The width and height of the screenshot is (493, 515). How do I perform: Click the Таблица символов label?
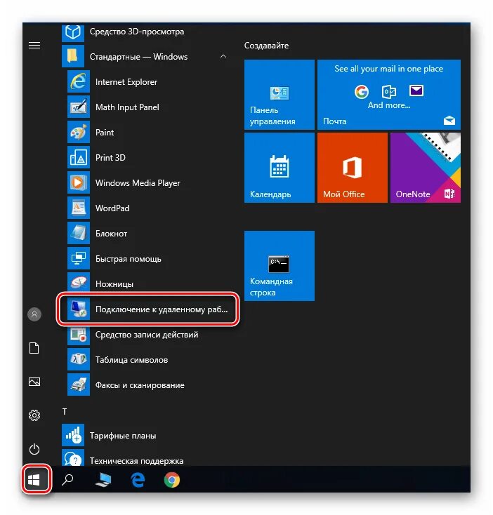(x=131, y=360)
